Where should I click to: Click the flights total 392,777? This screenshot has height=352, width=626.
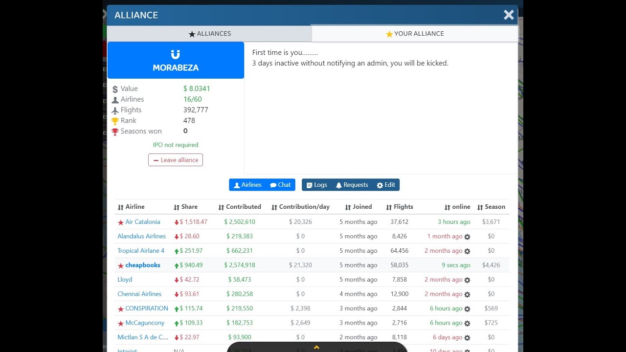(x=196, y=110)
